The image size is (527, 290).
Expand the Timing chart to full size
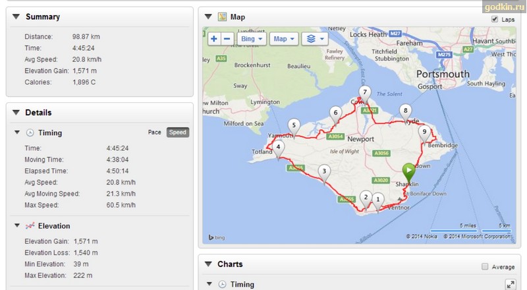click(511, 285)
